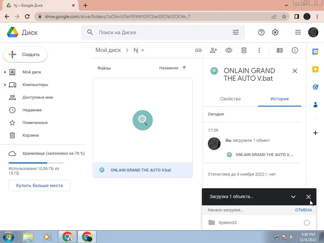The image size is (324, 243).
Task: Click the Создать button
Action: [x=25, y=54]
